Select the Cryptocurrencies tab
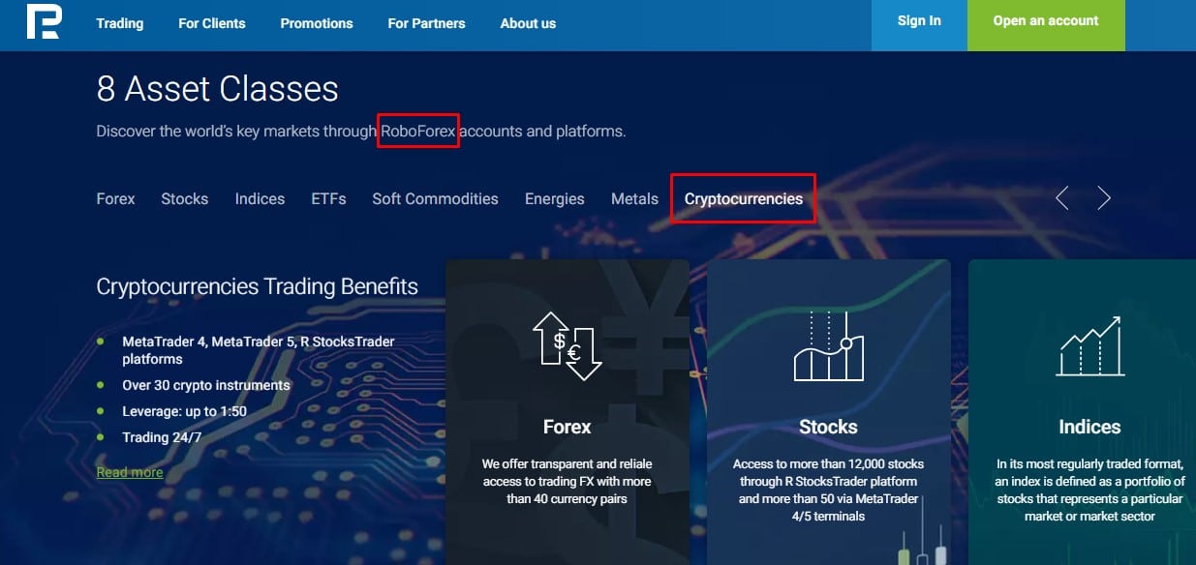This screenshot has width=1196, height=565. [x=744, y=198]
